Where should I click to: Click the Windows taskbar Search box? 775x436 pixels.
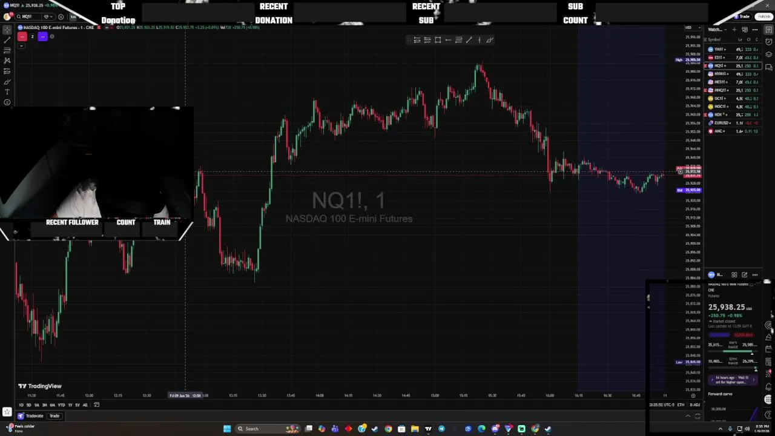coord(268,429)
